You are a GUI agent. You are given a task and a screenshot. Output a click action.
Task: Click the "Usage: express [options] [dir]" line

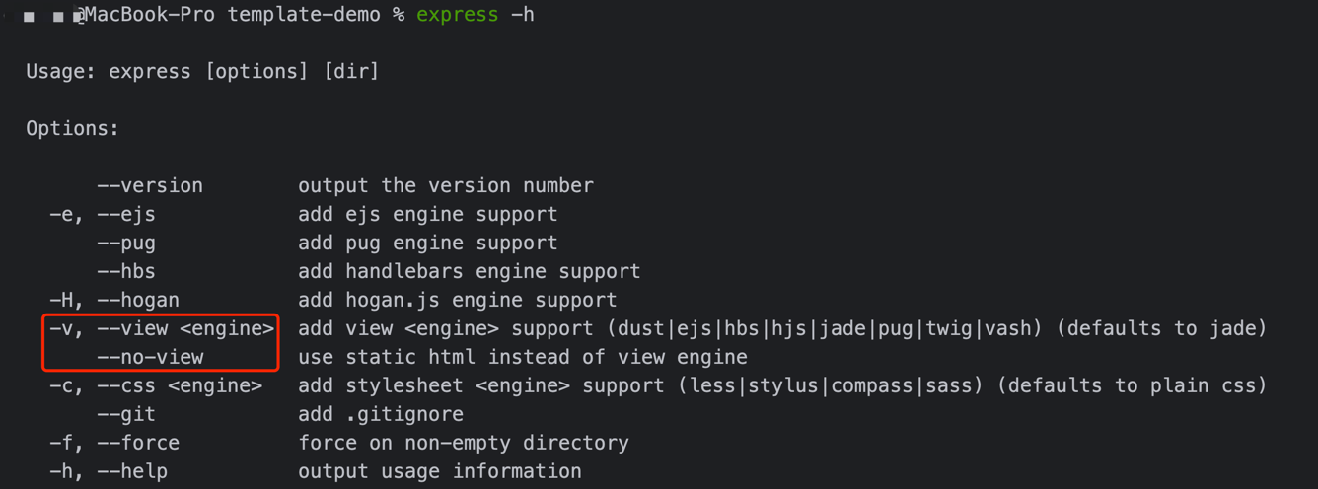coord(202,72)
